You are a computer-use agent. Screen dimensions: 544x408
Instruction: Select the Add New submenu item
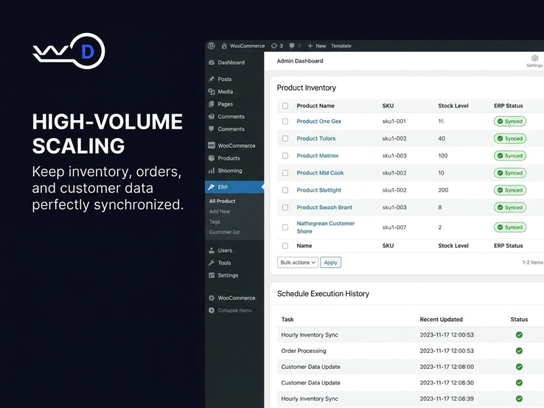click(x=219, y=211)
